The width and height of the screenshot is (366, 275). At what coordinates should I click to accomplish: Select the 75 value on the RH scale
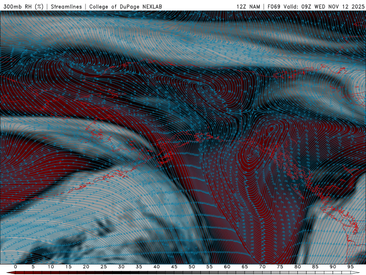tap(280, 267)
